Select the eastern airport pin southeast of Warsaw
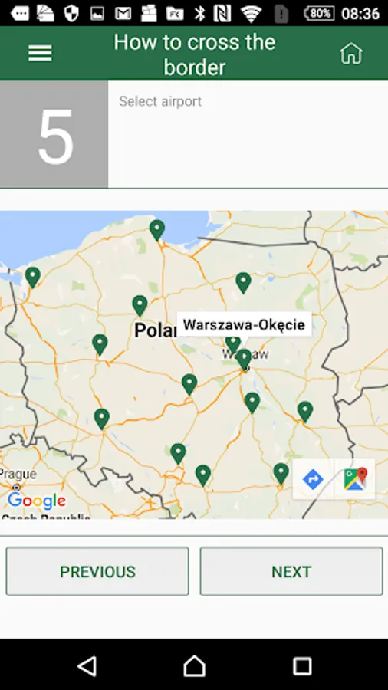 pos(305,412)
